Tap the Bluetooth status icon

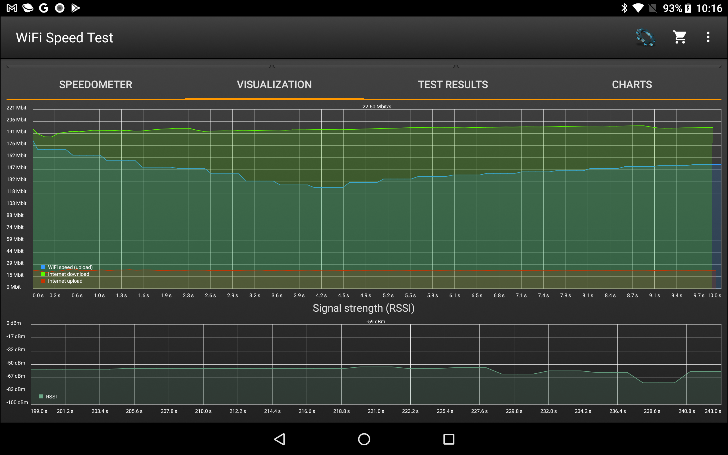624,8
